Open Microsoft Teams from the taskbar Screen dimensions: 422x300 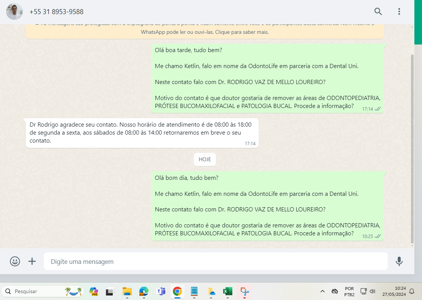point(161,291)
